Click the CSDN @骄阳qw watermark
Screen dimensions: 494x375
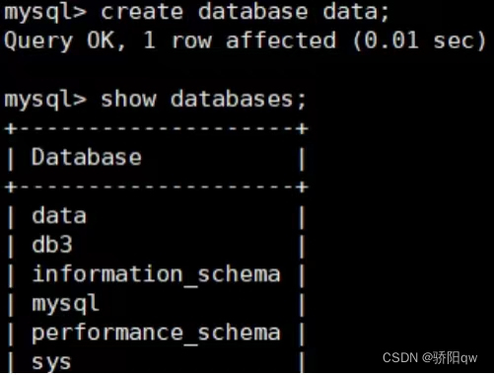[x=430, y=357]
